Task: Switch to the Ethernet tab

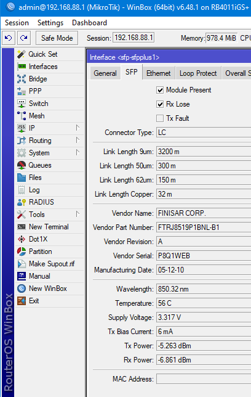Action: tap(159, 73)
